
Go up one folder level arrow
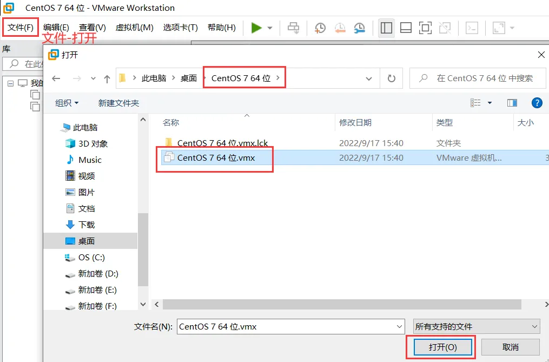click(107, 78)
